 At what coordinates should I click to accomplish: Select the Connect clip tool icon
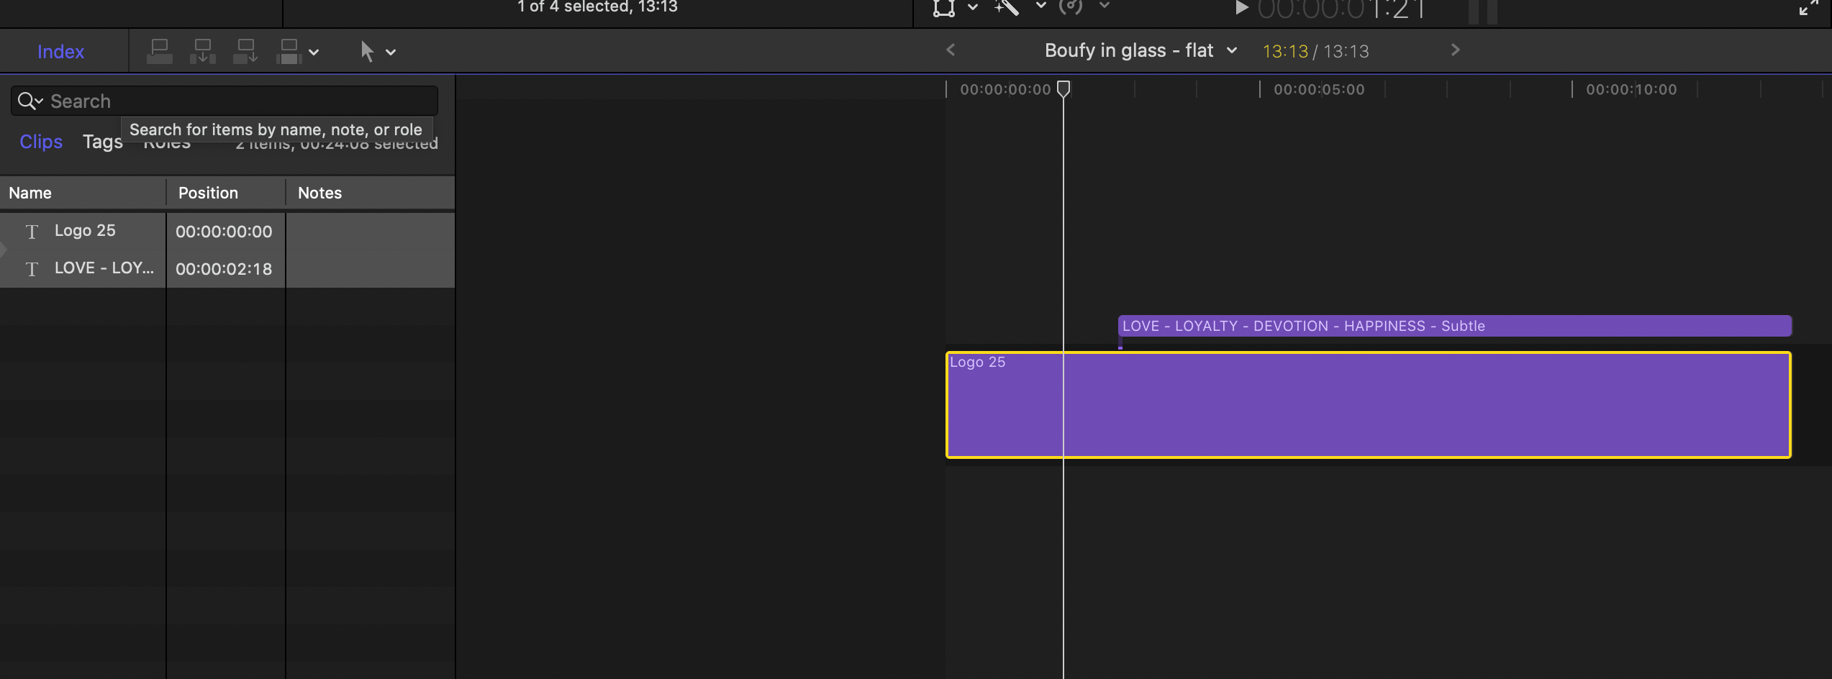pos(160,50)
